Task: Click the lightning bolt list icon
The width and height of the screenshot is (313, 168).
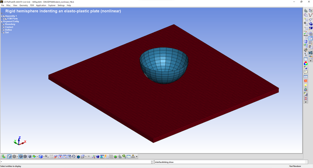Action: coord(106,157)
